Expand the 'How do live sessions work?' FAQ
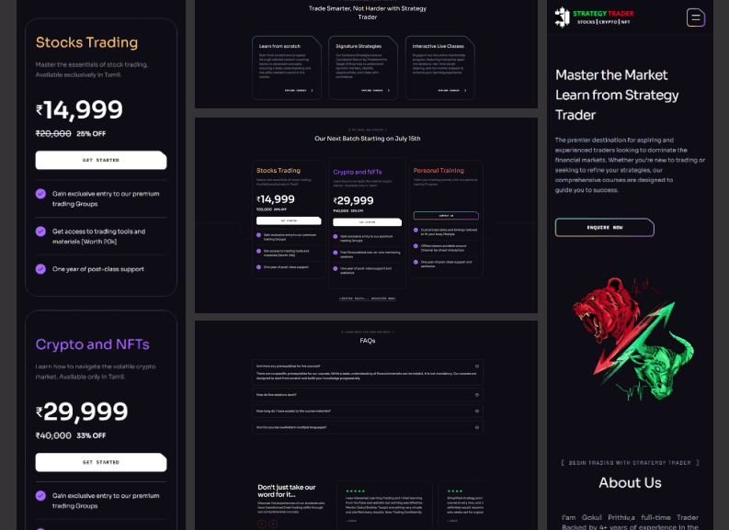 (477, 395)
